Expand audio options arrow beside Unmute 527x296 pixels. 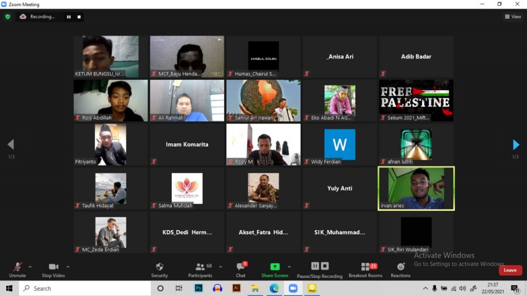pyautogui.click(x=30, y=267)
